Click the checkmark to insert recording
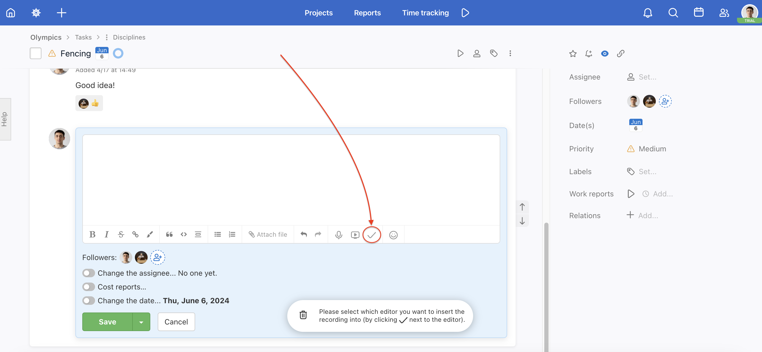 pyautogui.click(x=371, y=234)
